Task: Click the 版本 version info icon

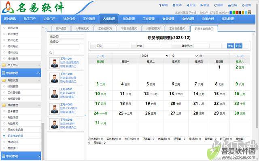Action: (174, 5)
